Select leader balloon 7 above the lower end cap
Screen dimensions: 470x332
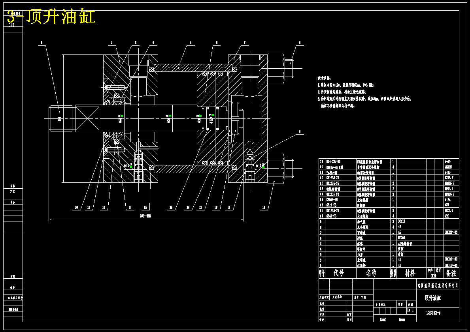tap(245, 43)
